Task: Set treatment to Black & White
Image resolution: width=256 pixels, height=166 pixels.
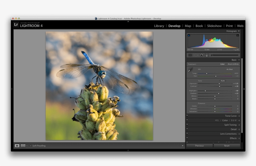Action: [233, 64]
